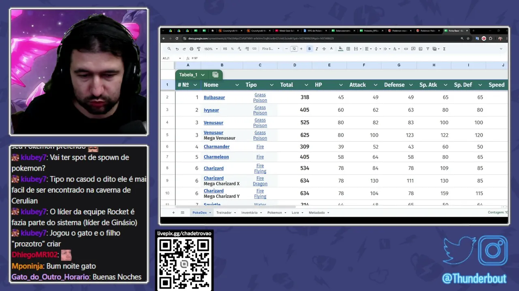The height and width of the screenshot is (291, 519).
Task: Open the filter views icon
Action: (436, 49)
